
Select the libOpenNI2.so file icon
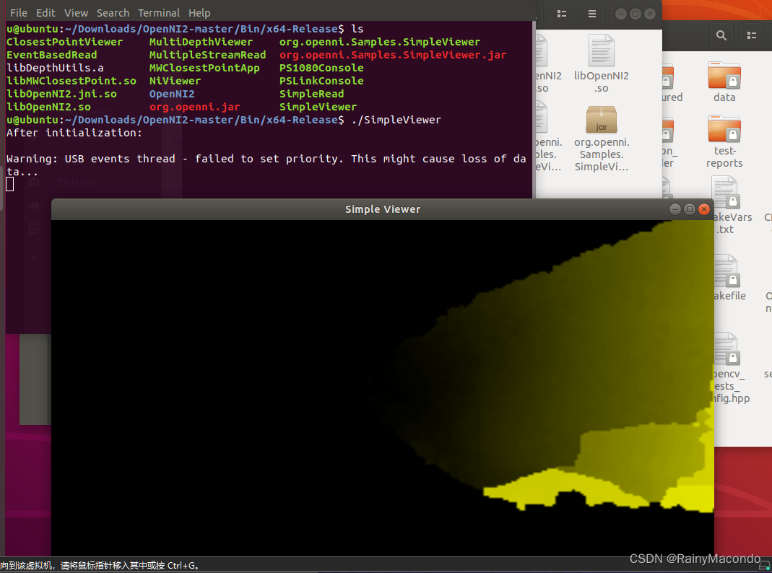point(602,52)
